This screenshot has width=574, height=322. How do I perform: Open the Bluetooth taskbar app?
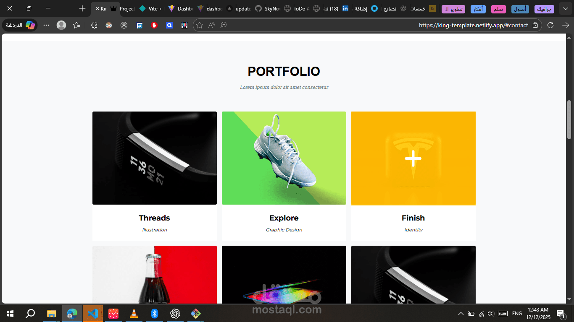(155, 313)
